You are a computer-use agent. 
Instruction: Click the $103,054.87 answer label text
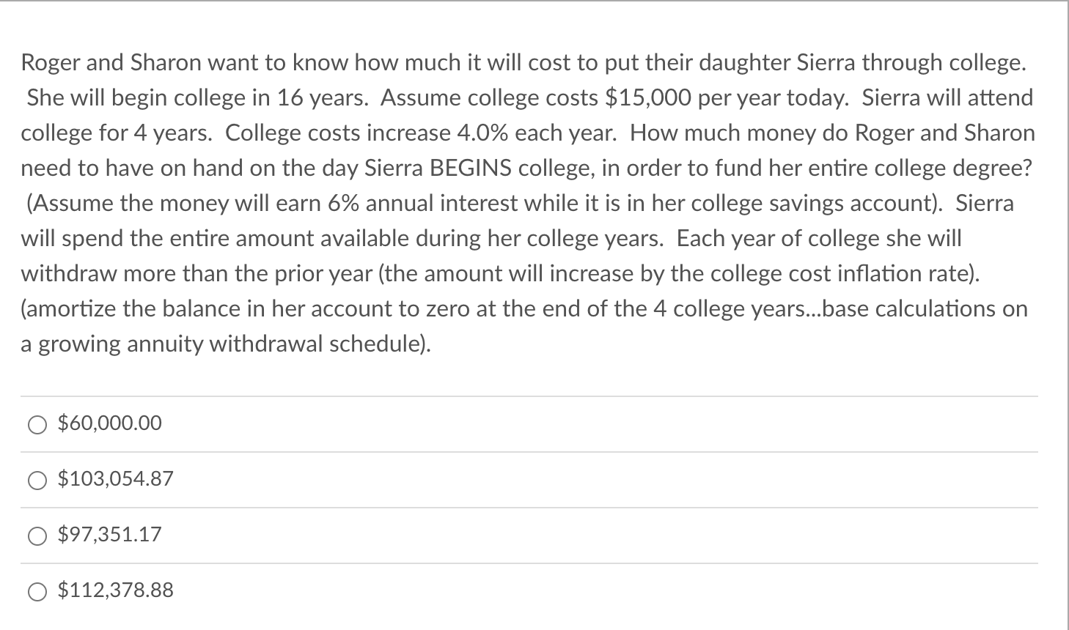(114, 479)
